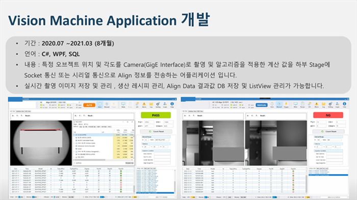Select Auto mode icon in PASS window toolbar
This screenshot has height=200, width=357.
point(100,104)
